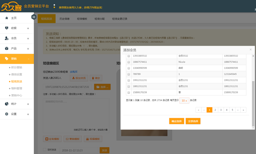Collapse the 营销 sidebar section
The height and width of the screenshot is (154, 256).
29,59
